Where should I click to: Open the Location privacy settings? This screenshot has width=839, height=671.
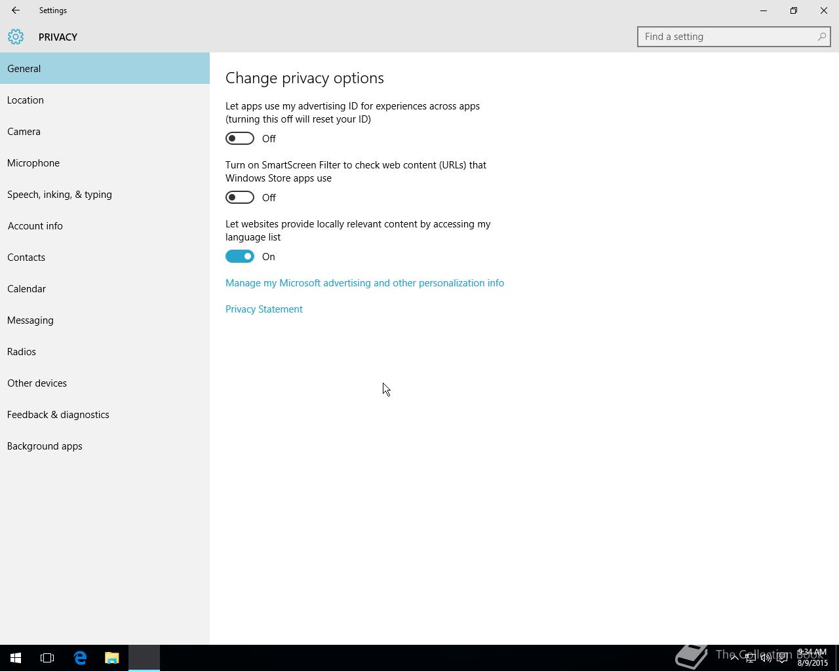click(105, 100)
